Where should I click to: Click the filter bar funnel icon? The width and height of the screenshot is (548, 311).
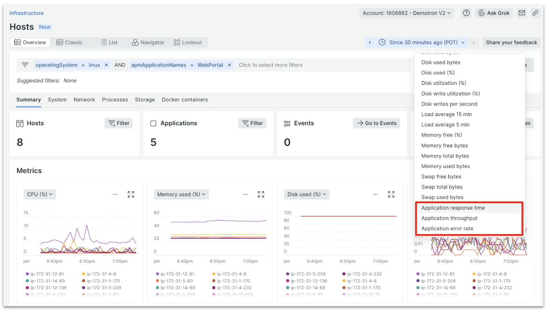[x=25, y=65]
